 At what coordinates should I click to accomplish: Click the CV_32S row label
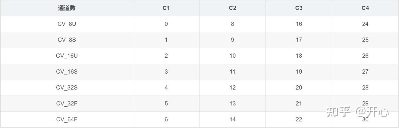click(67, 88)
